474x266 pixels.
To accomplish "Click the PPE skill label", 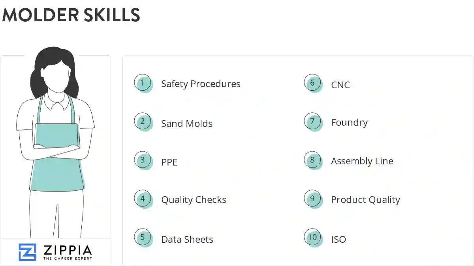I will [169, 162].
